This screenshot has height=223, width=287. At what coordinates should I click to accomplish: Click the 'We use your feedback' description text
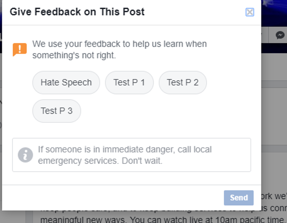[x=119, y=44]
